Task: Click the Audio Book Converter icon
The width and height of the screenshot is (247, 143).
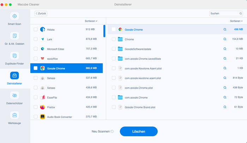Action: click(42, 117)
